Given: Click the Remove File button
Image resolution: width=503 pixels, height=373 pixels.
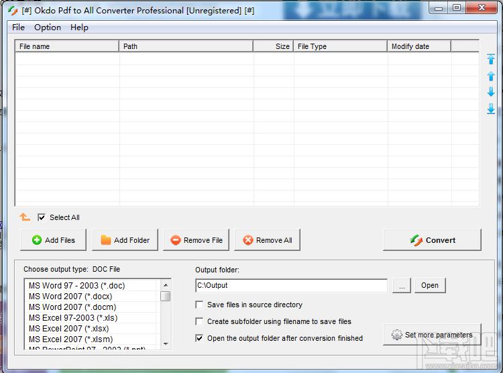Looking at the screenshot, I should [197, 239].
